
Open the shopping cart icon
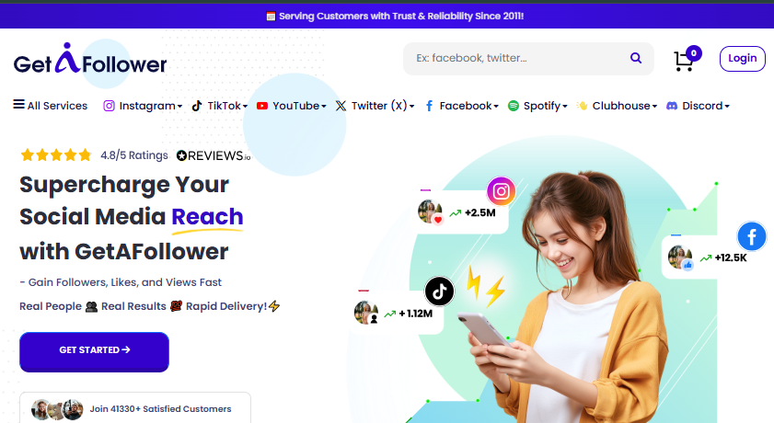coord(684,61)
